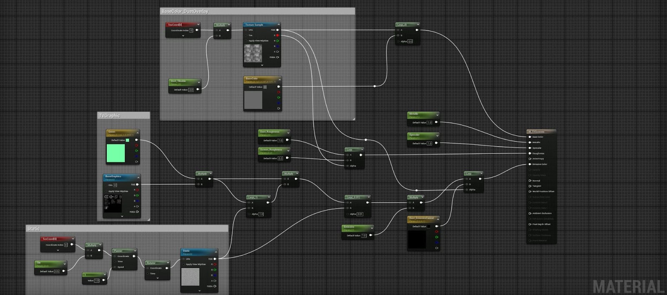Expand hidden pins at bottom of BaseGraphics node
The height and width of the screenshot is (295, 667).
click(x=122, y=216)
